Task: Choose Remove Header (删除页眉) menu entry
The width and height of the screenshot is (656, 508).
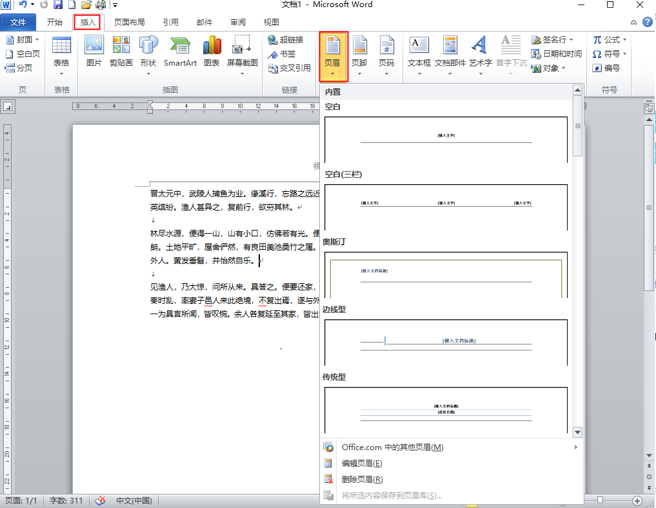Action: tap(452, 480)
